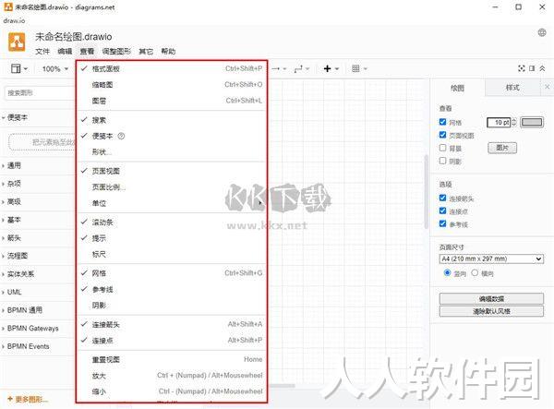The image size is (554, 409).
Task: Open the 编辑 menu
Action: pos(65,51)
